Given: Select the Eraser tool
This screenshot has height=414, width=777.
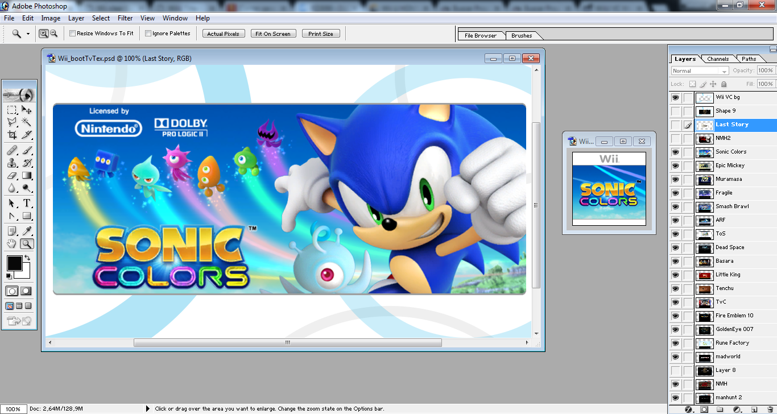Looking at the screenshot, I should click(x=12, y=176).
